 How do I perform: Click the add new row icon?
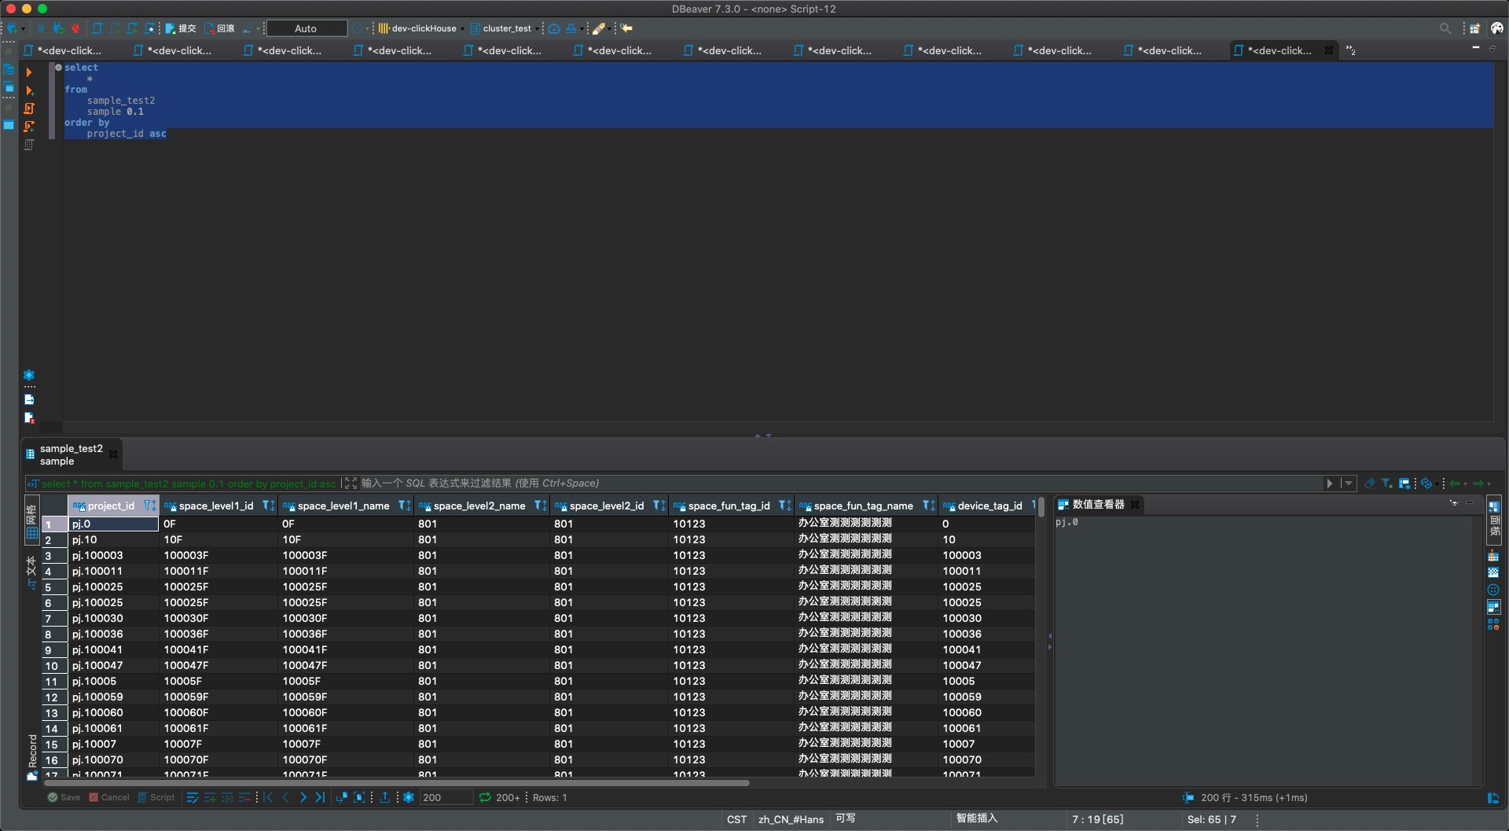[x=210, y=797]
